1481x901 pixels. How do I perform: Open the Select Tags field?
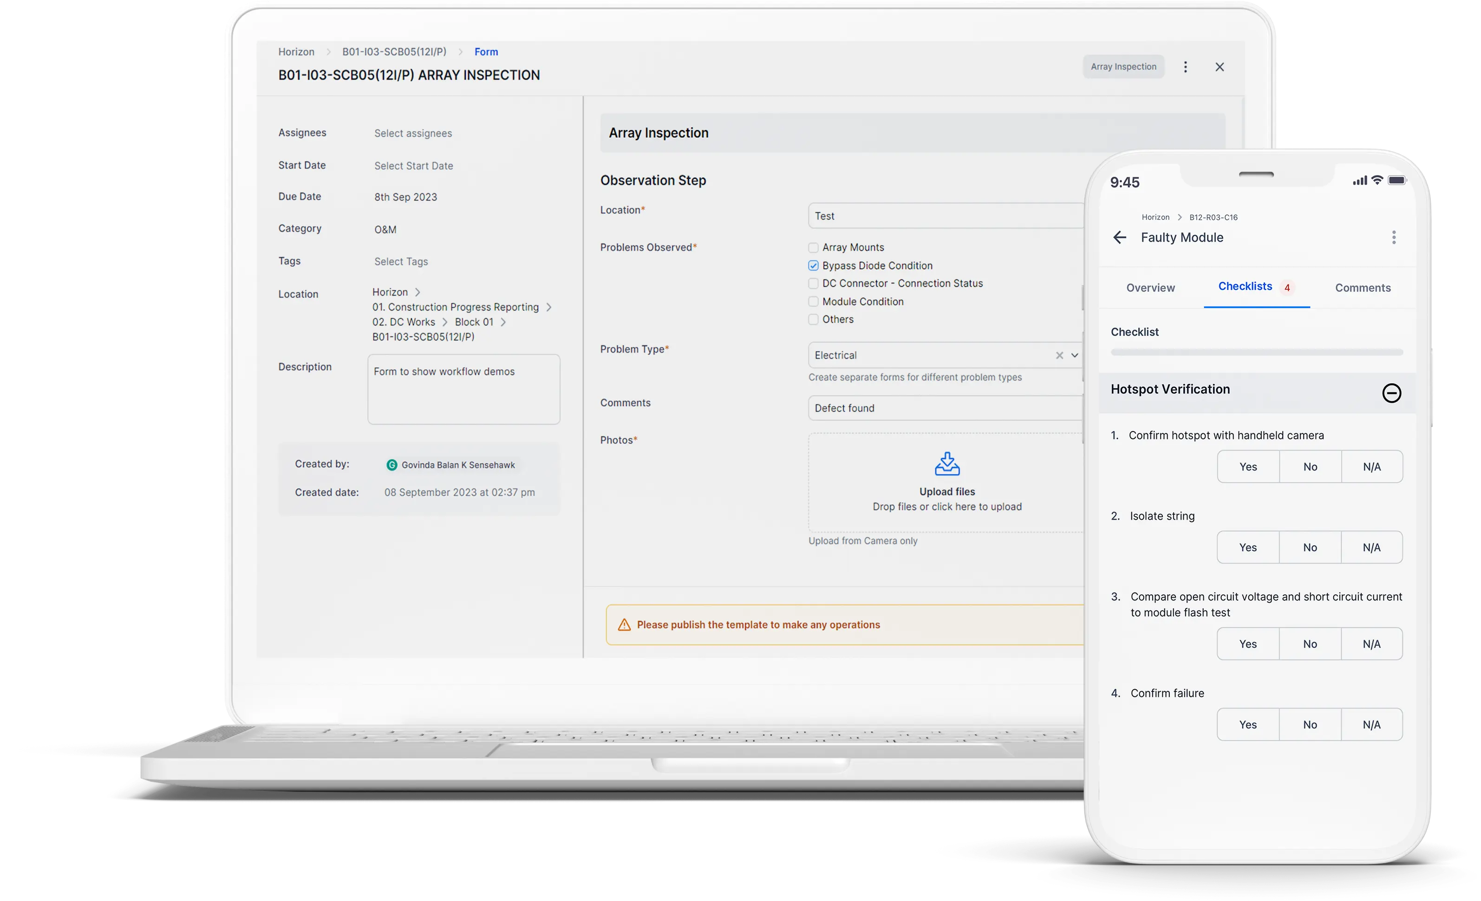401,262
